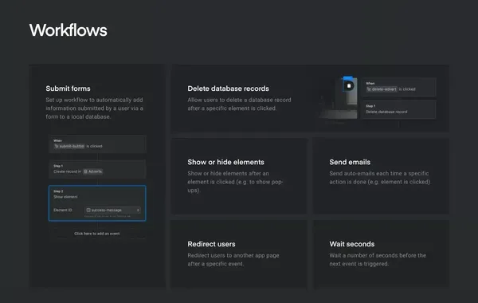This screenshot has width=478, height=303.
Task: Click the 'Show element' text in Step 2
Action: pos(65,197)
